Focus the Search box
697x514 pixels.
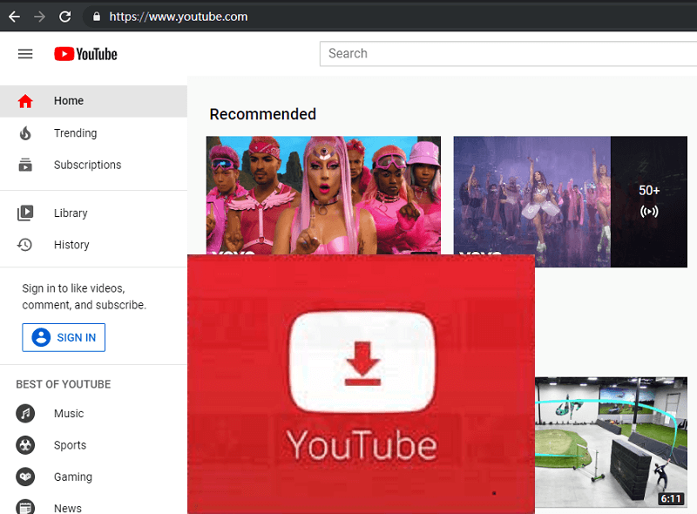pos(508,54)
